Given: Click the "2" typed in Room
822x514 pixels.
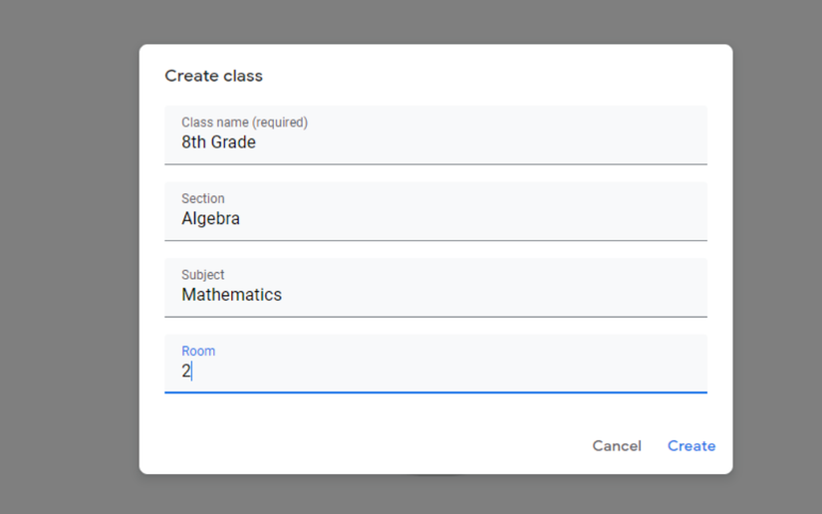Looking at the screenshot, I should pyautogui.click(x=185, y=371).
